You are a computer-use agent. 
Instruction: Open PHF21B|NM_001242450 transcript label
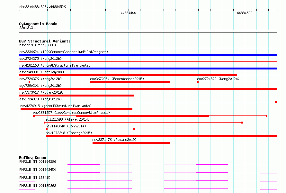click(x=38, y=170)
